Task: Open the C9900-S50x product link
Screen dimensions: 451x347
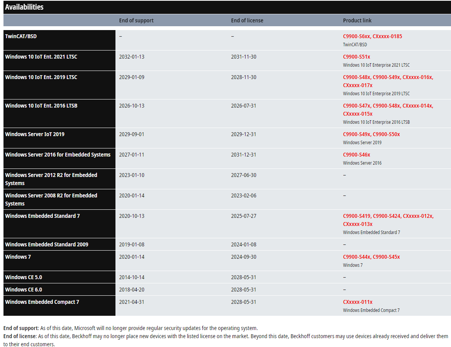Action: click(x=387, y=134)
